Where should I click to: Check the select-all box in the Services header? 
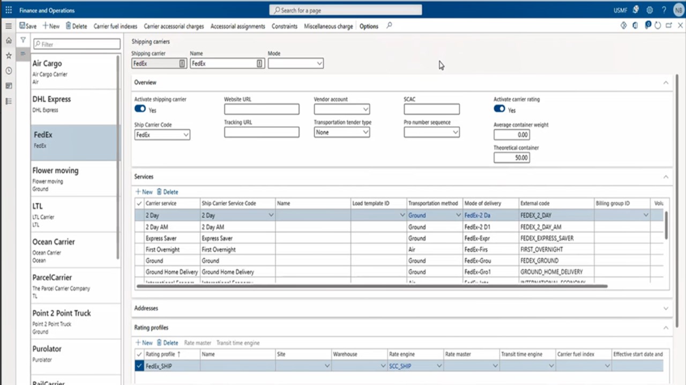[x=139, y=204]
